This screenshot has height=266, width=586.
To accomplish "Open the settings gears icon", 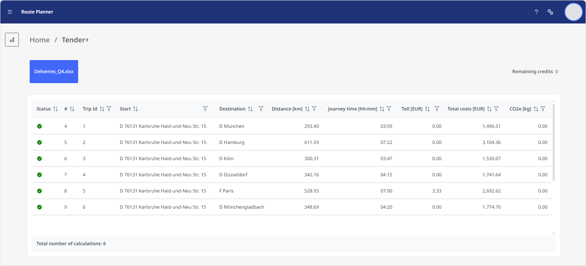I will [x=551, y=12].
